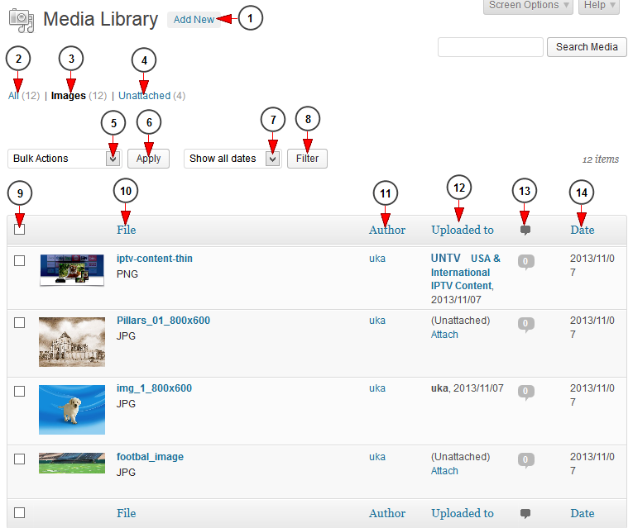The height and width of the screenshot is (528, 633).
Task: Open comment bubble for footbal_image
Action: [x=525, y=460]
